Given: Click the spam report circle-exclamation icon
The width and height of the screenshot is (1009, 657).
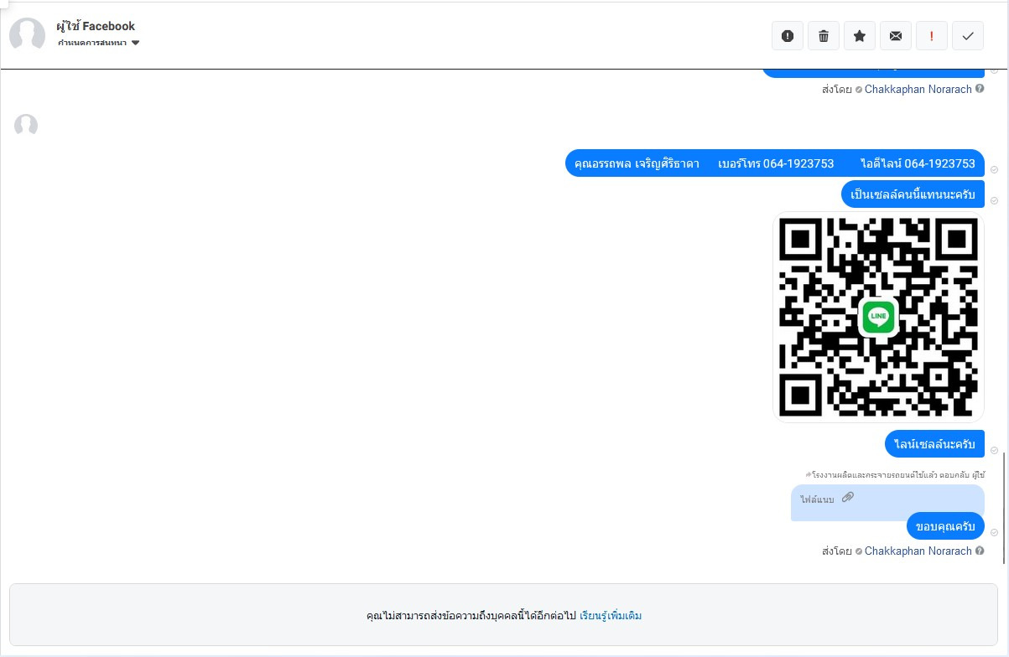Looking at the screenshot, I should tap(787, 36).
